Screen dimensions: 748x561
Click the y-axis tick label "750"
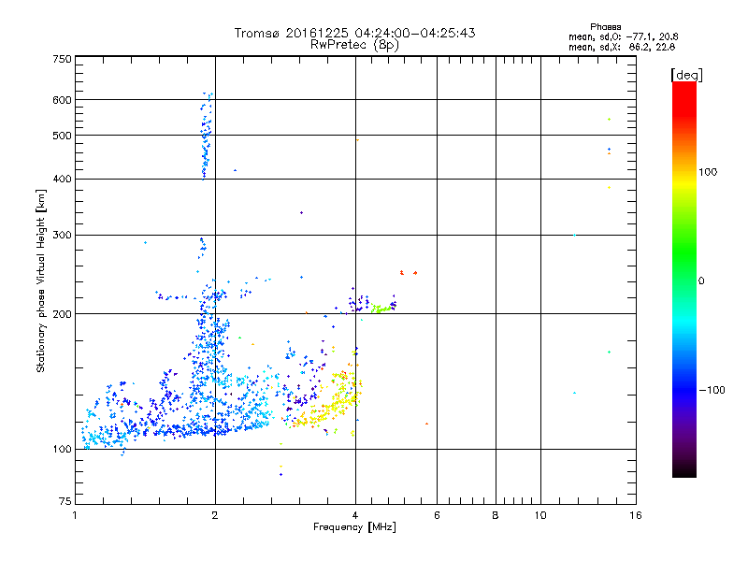[62, 59]
